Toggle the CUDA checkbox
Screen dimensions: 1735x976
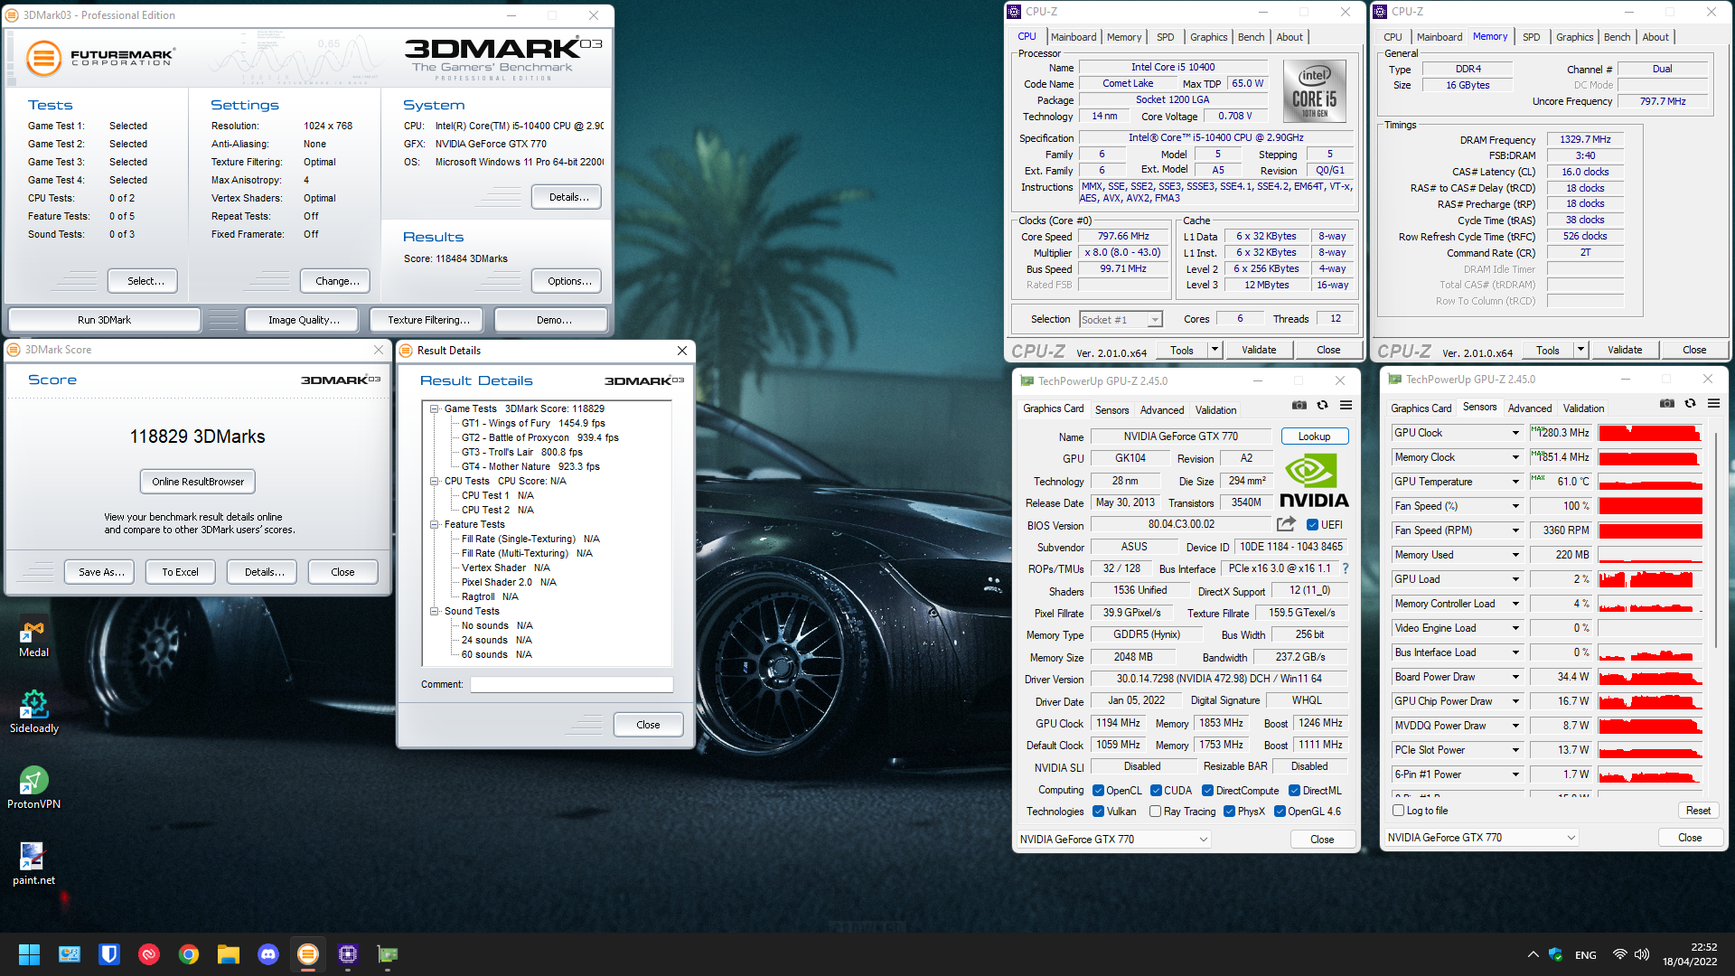tap(1156, 791)
